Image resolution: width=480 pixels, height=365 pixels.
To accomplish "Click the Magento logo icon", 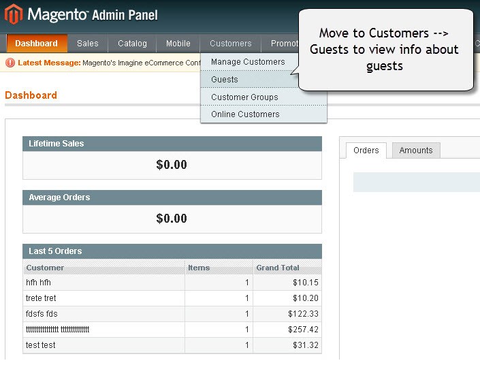I will (x=14, y=14).
